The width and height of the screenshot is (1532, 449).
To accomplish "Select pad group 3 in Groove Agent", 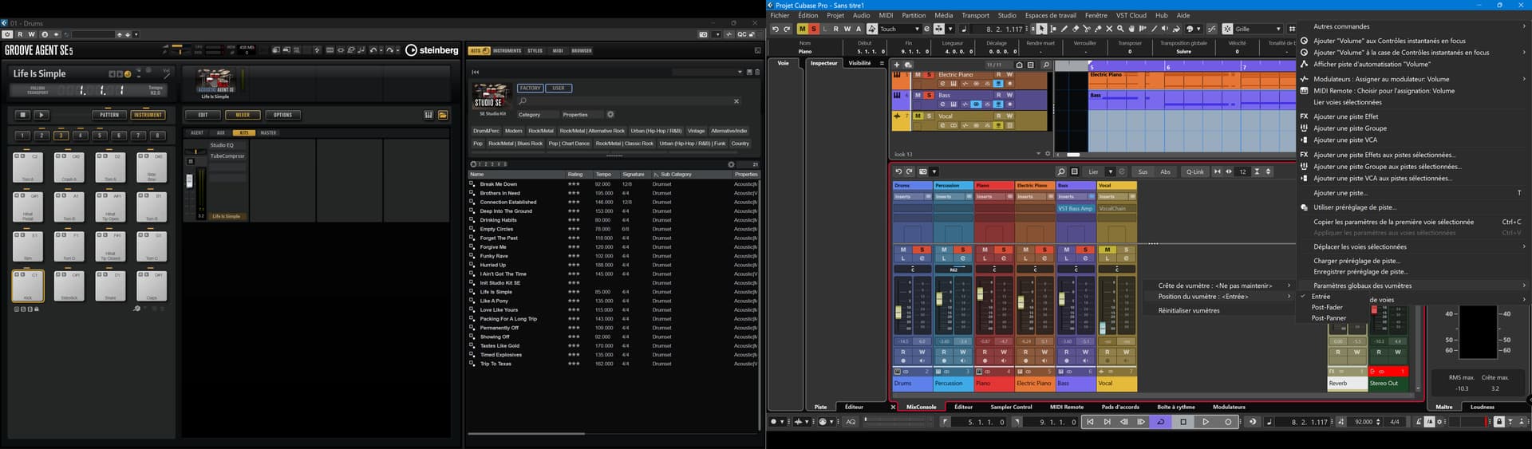I will (x=61, y=136).
